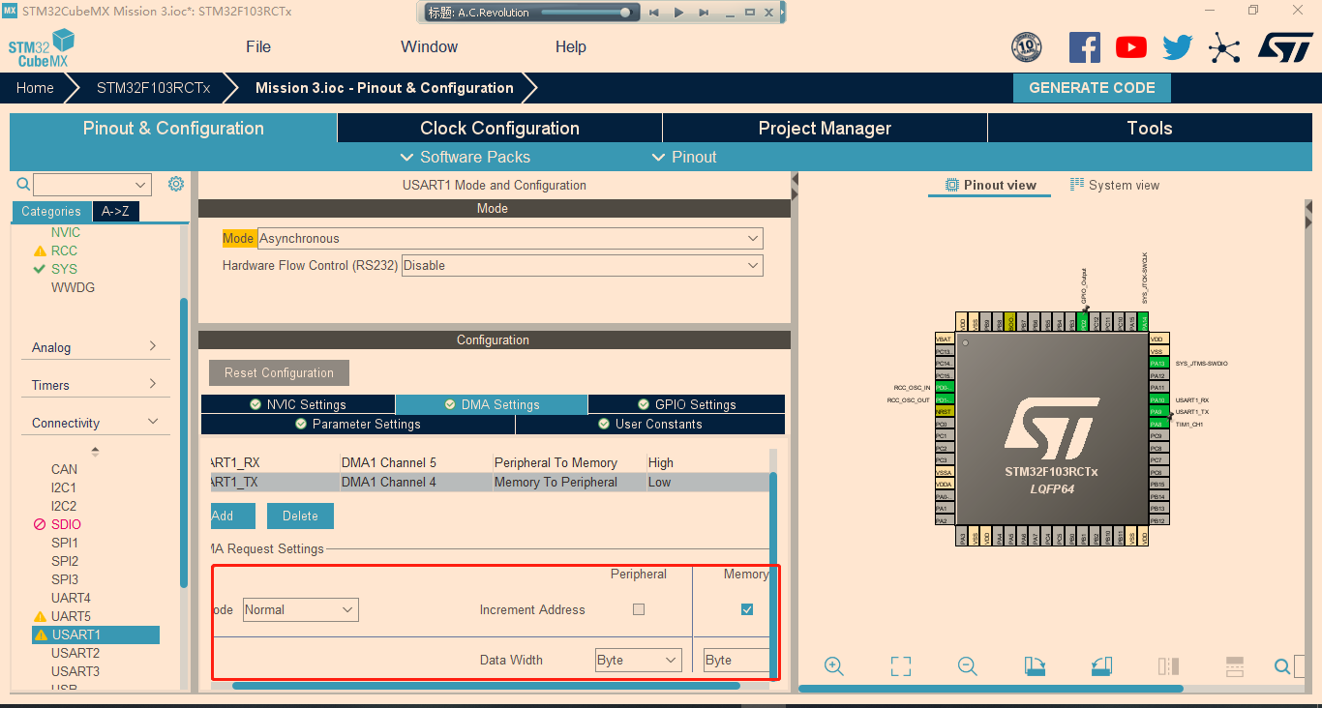Image resolution: width=1322 pixels, height=708 pixels.
Task: Click the pinout view horizontal scrollbar
Action: tap(990, 689)
